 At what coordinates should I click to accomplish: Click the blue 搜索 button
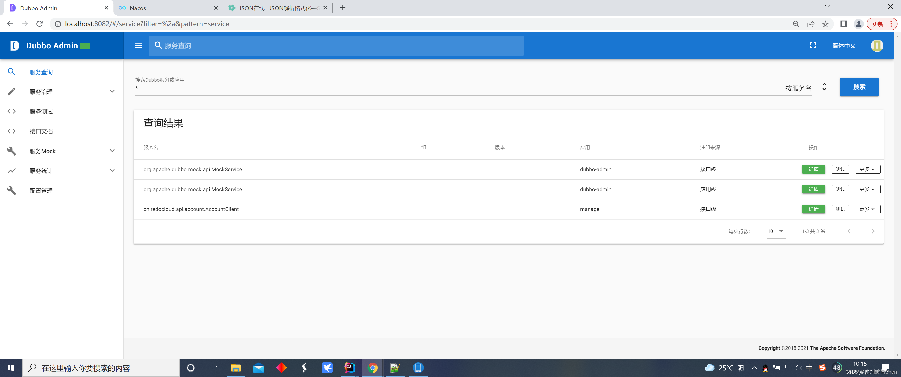click(859, 87)
